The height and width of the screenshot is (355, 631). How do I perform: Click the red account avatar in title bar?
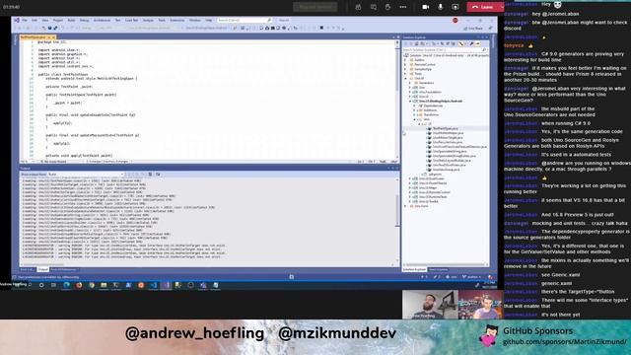(x=456, y=20)
